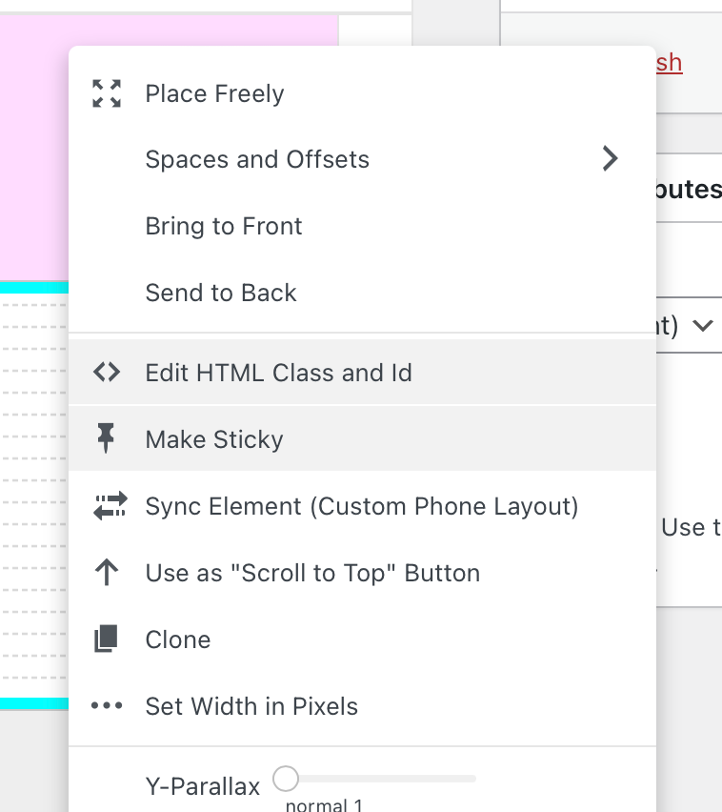Screen dimensions: 722x812
Task: Select Edit HTML Class and Id
Action: click(x=278, y=373)
